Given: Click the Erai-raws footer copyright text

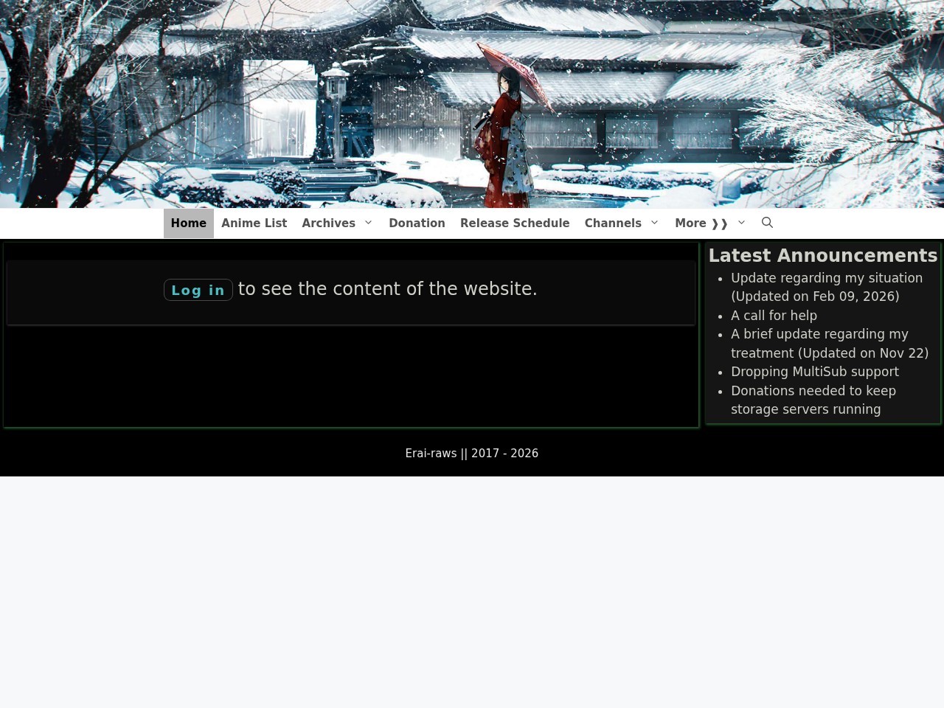Looking at the screenshot, I should tap(472, 454).
